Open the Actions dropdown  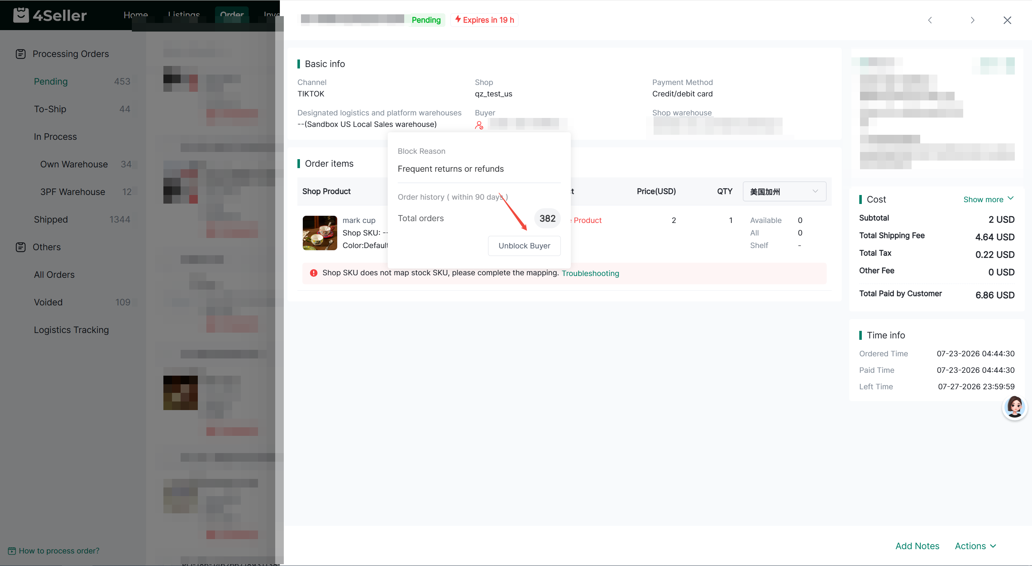975,546
